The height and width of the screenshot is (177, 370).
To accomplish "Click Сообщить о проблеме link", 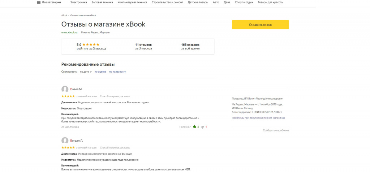I will [276, 130].
